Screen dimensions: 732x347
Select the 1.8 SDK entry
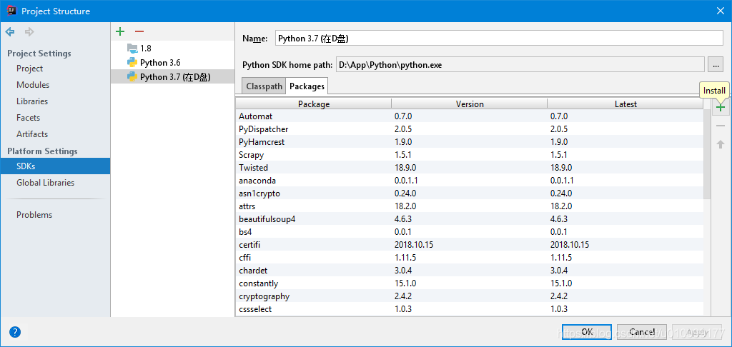172,48
